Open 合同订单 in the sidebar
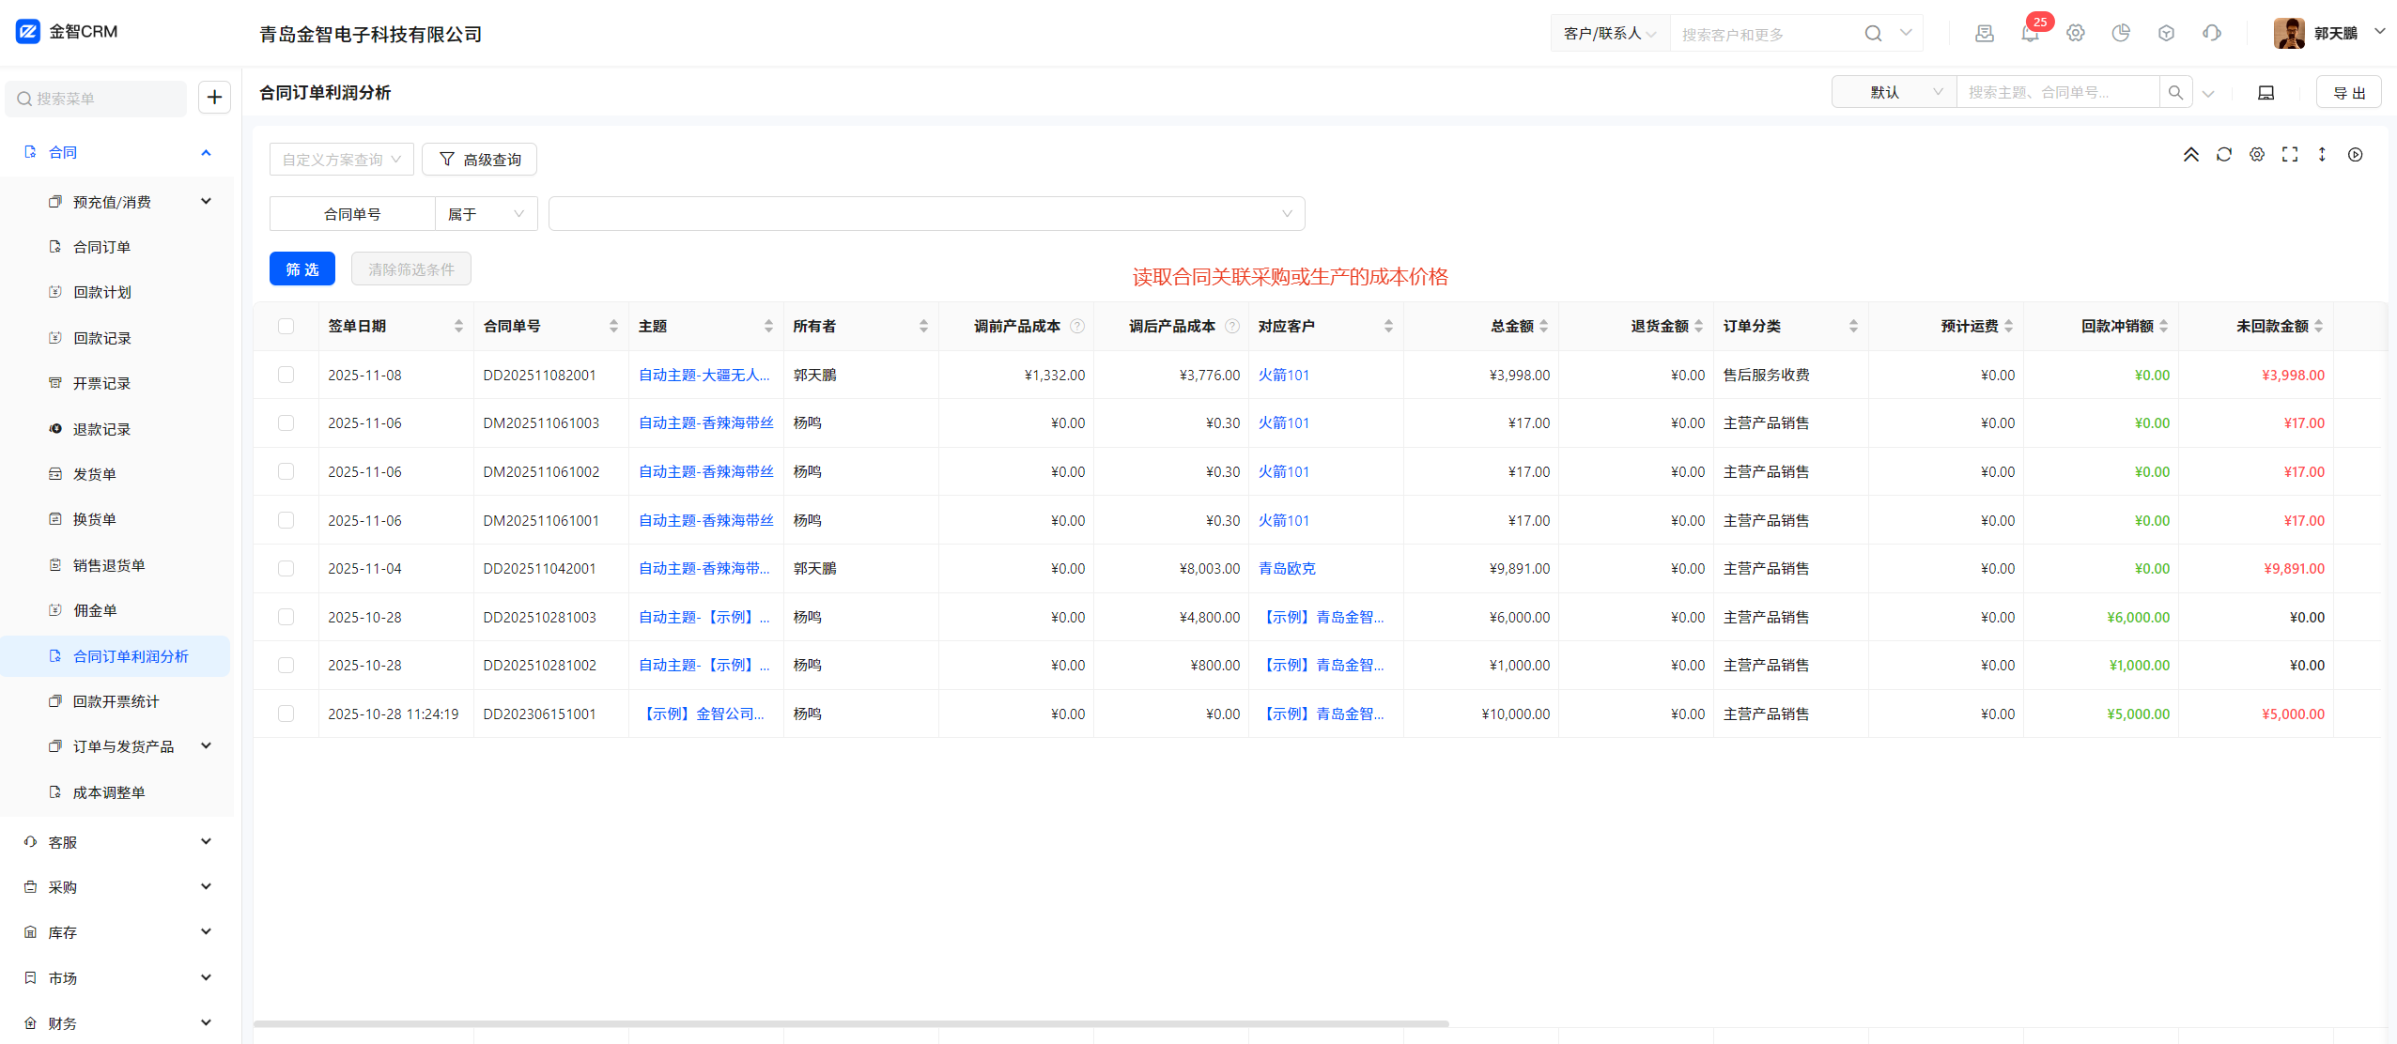This screenshot has height=1044, width=2397. tap(101, 247)
